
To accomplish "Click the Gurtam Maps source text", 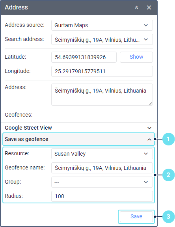I will [71, 25].
